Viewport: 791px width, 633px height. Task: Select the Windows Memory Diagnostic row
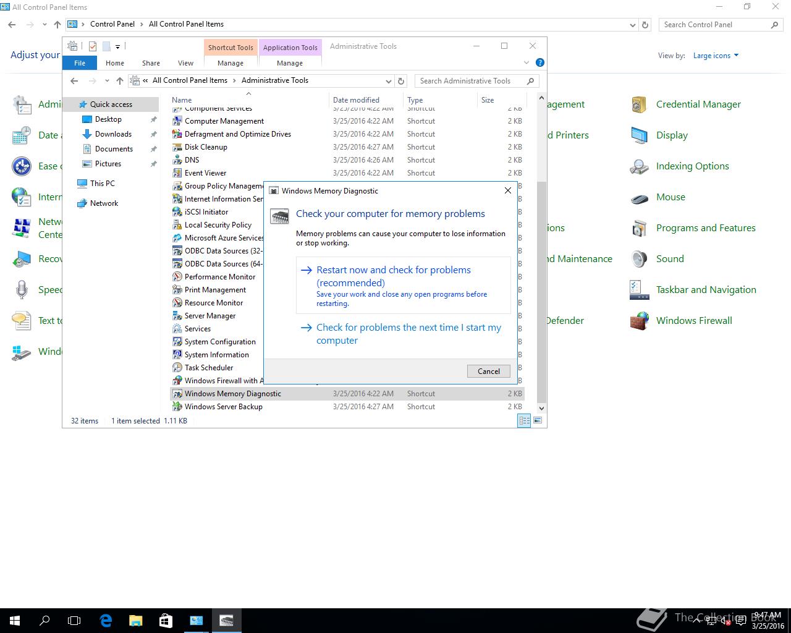pos(347,394)
